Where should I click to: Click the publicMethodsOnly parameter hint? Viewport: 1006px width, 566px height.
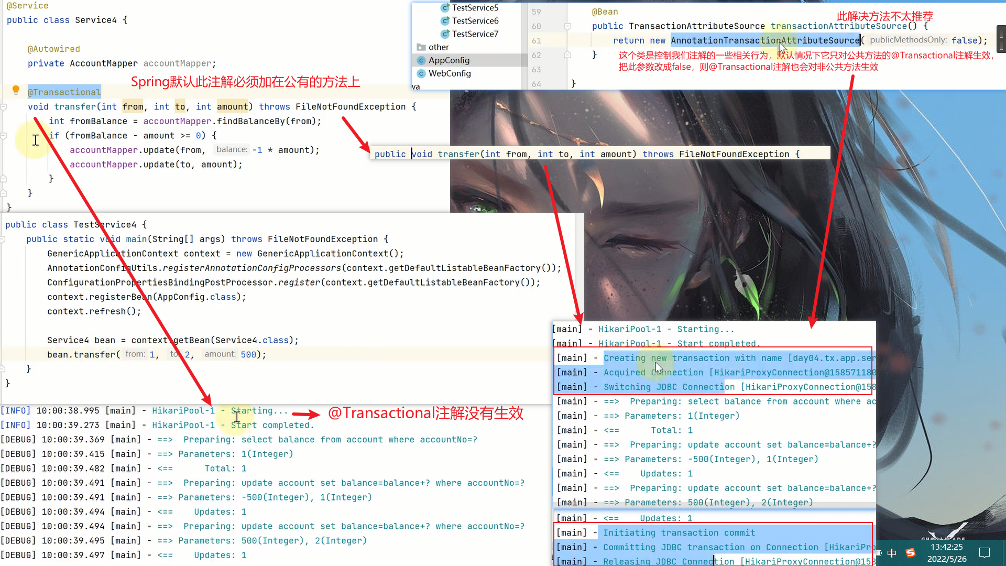coord(907,40)
